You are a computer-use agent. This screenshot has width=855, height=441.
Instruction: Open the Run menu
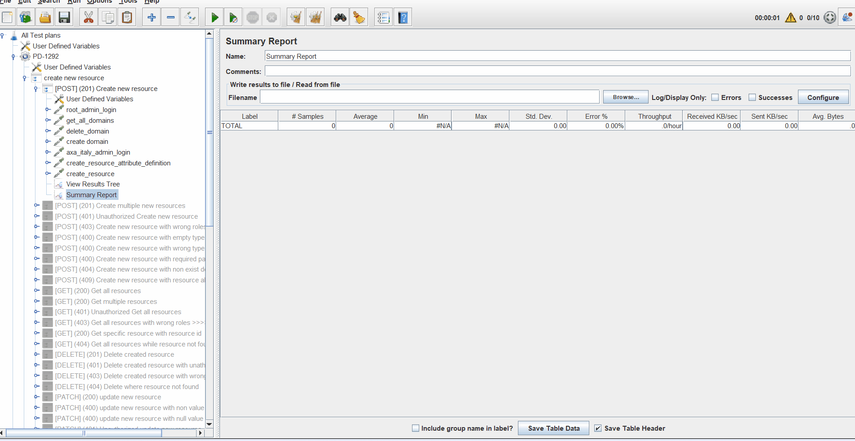point(74,2)
